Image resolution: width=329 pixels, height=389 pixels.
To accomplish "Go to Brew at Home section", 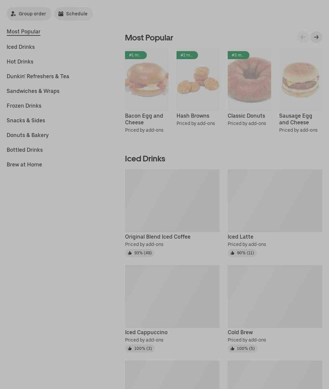I will tap(24, 164).
